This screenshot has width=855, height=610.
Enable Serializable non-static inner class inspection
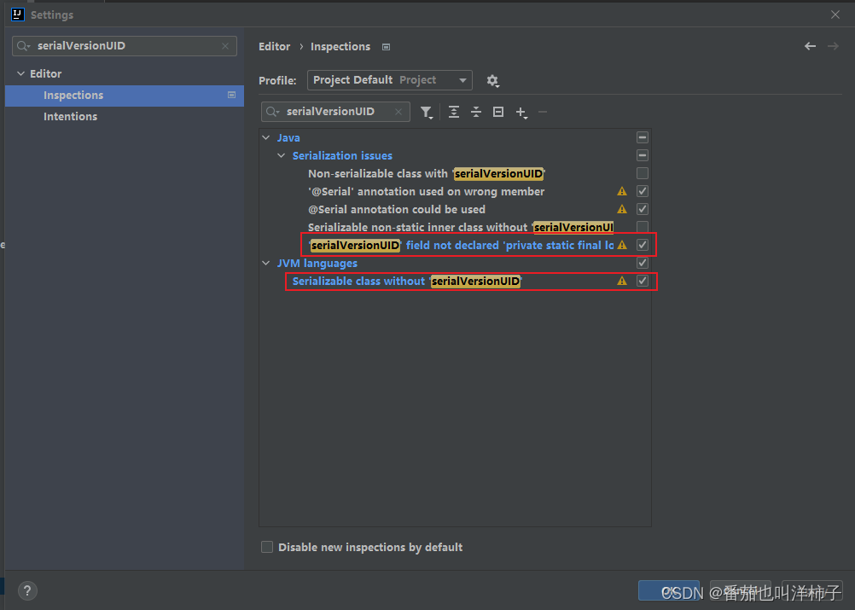643,227
